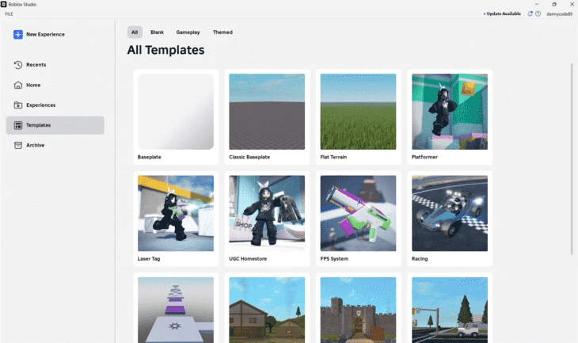Screen dimensions: 578x343
Task: Open Experiences via its folder icon
Action: [18, 105]
